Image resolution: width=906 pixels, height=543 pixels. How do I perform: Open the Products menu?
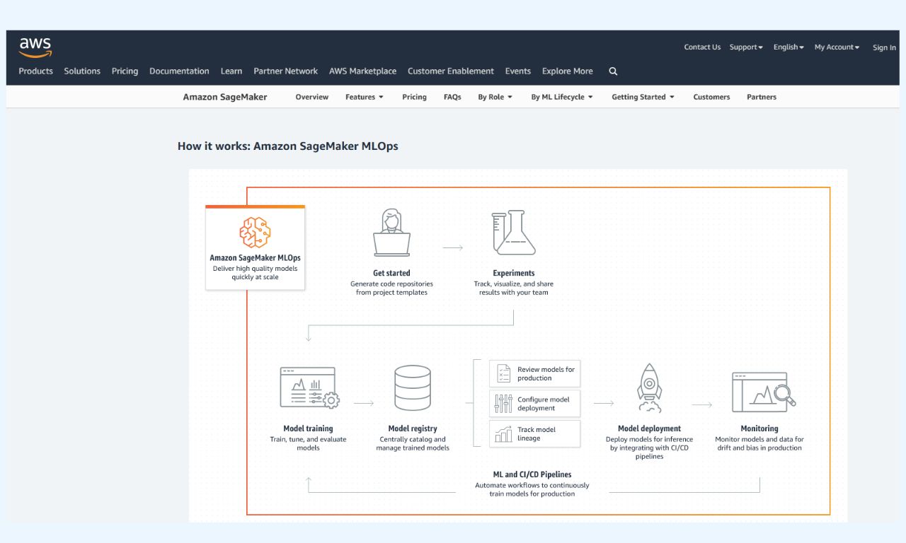pyautogui.click(x=35, y=71)
